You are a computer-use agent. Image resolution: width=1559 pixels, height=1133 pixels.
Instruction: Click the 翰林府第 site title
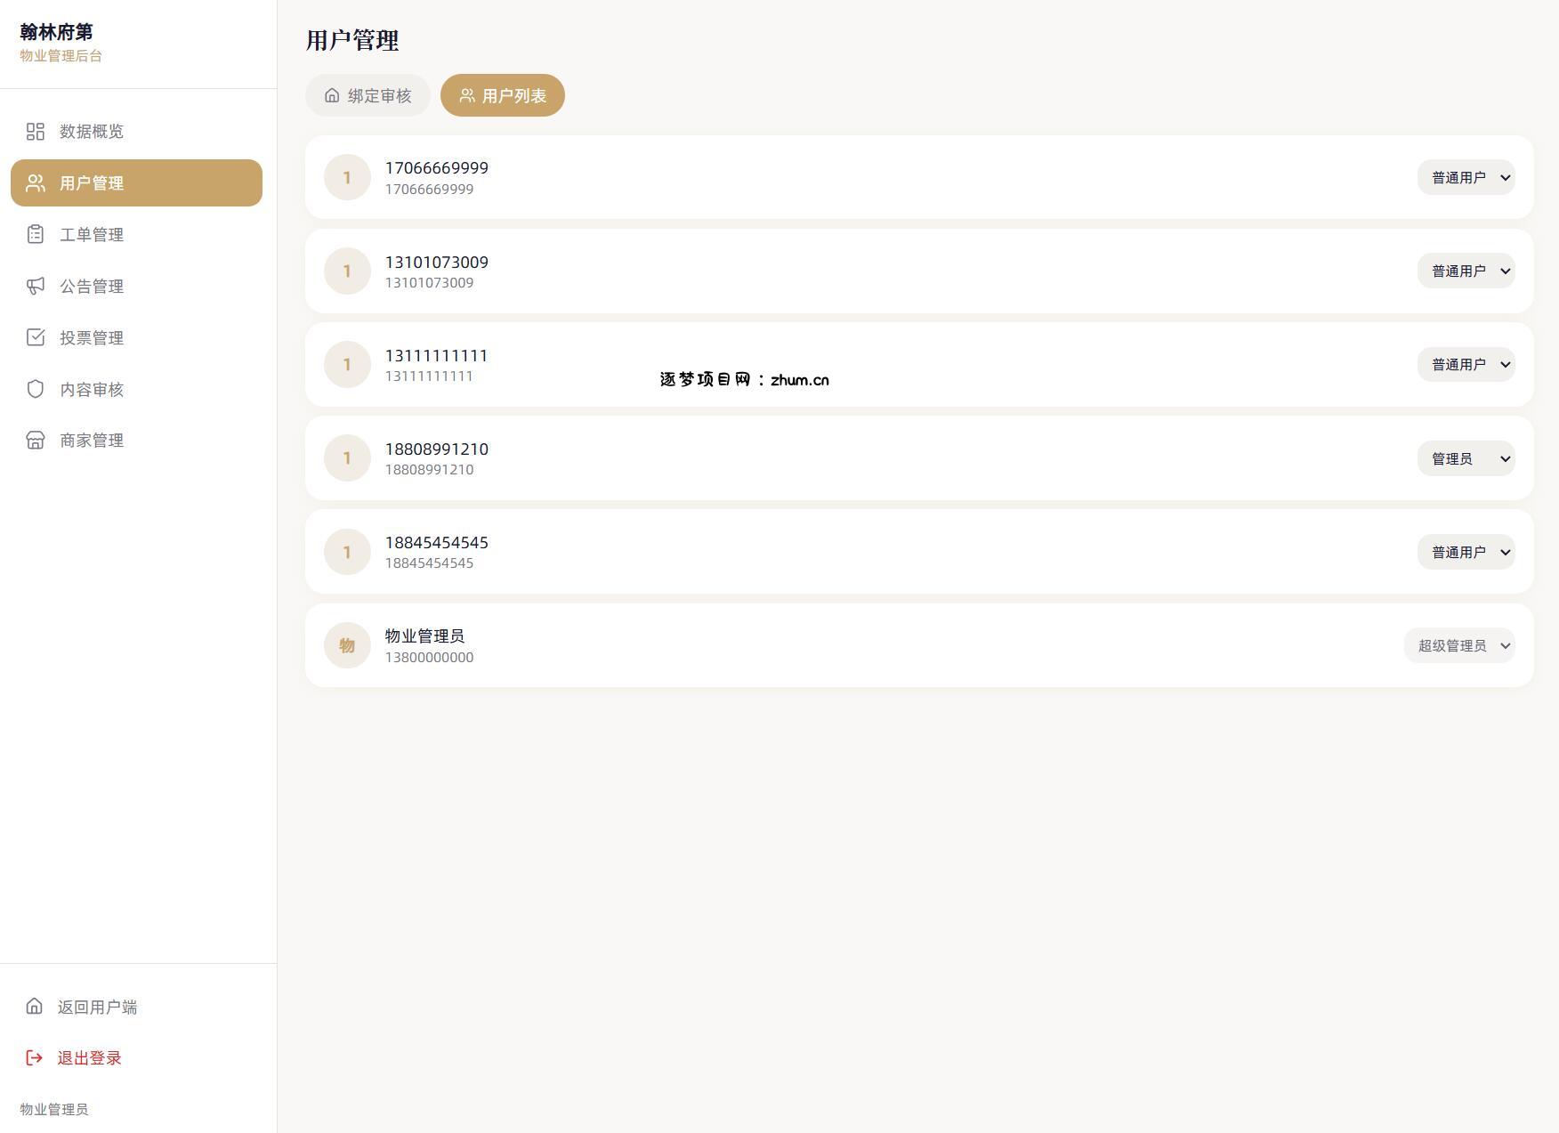(56, 32)
